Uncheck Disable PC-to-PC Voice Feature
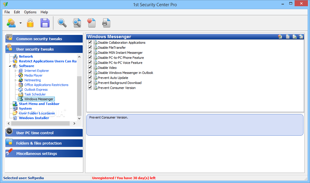The height and width of the screenshot is (183, 310). [90, 62]
